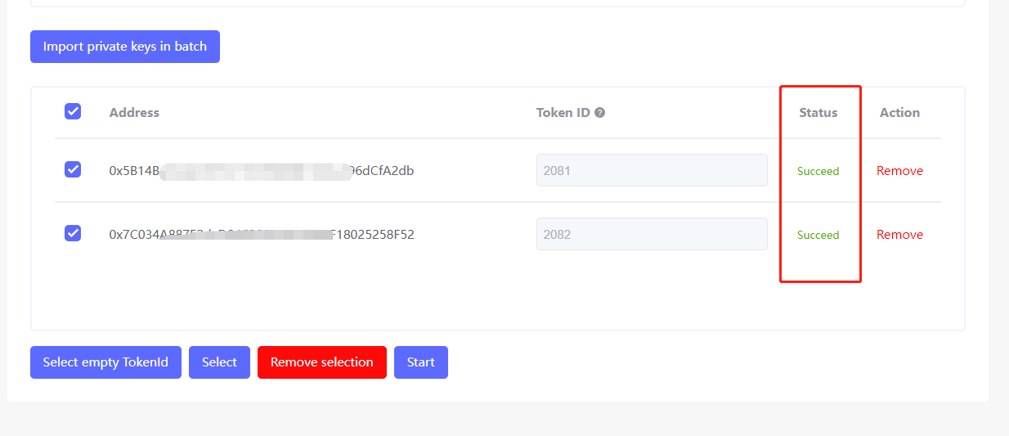The image size is (1009, 436).
Task: Click the address starting with 0x7C034A
Action: point(262,235)
